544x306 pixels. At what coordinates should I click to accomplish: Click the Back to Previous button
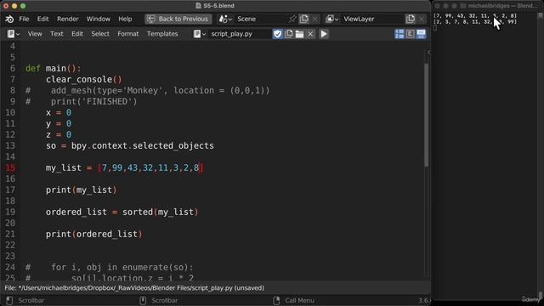178,19
